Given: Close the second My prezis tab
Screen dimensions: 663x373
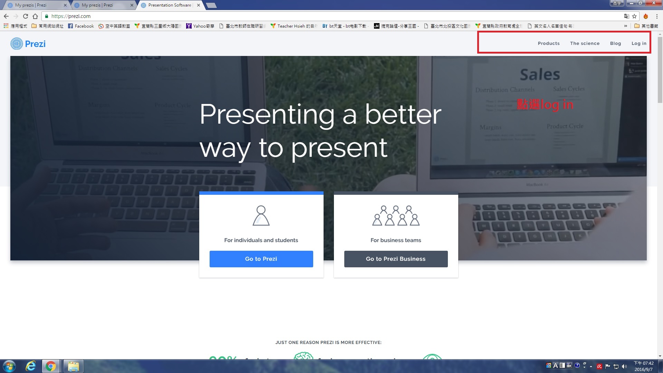Looking at the screenshot, I should [132, 5].
